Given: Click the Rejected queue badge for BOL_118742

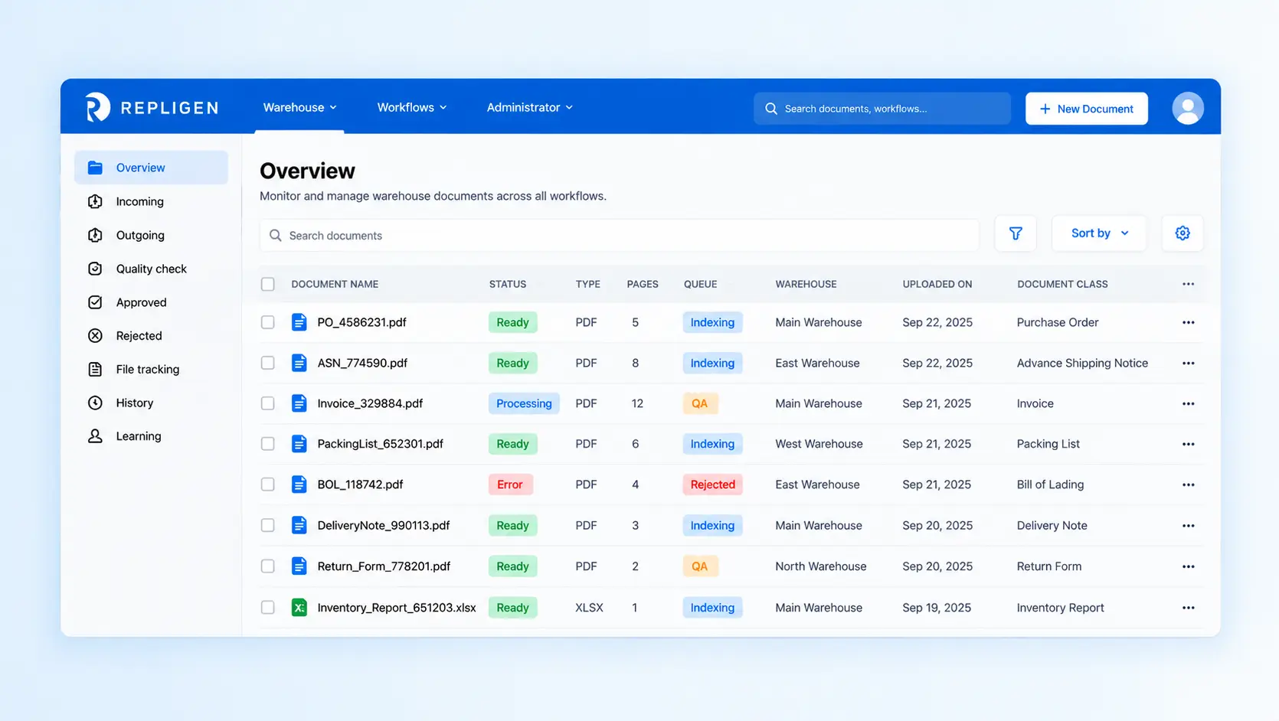Looking at the screenshot, I should [712, 484].
